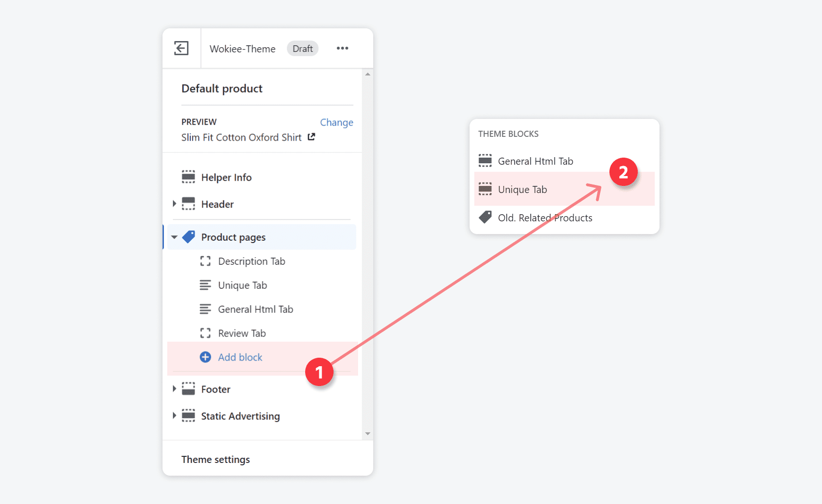822x504 pixels.
Task: Click the external preview link icon
Action: pos(311,137)
